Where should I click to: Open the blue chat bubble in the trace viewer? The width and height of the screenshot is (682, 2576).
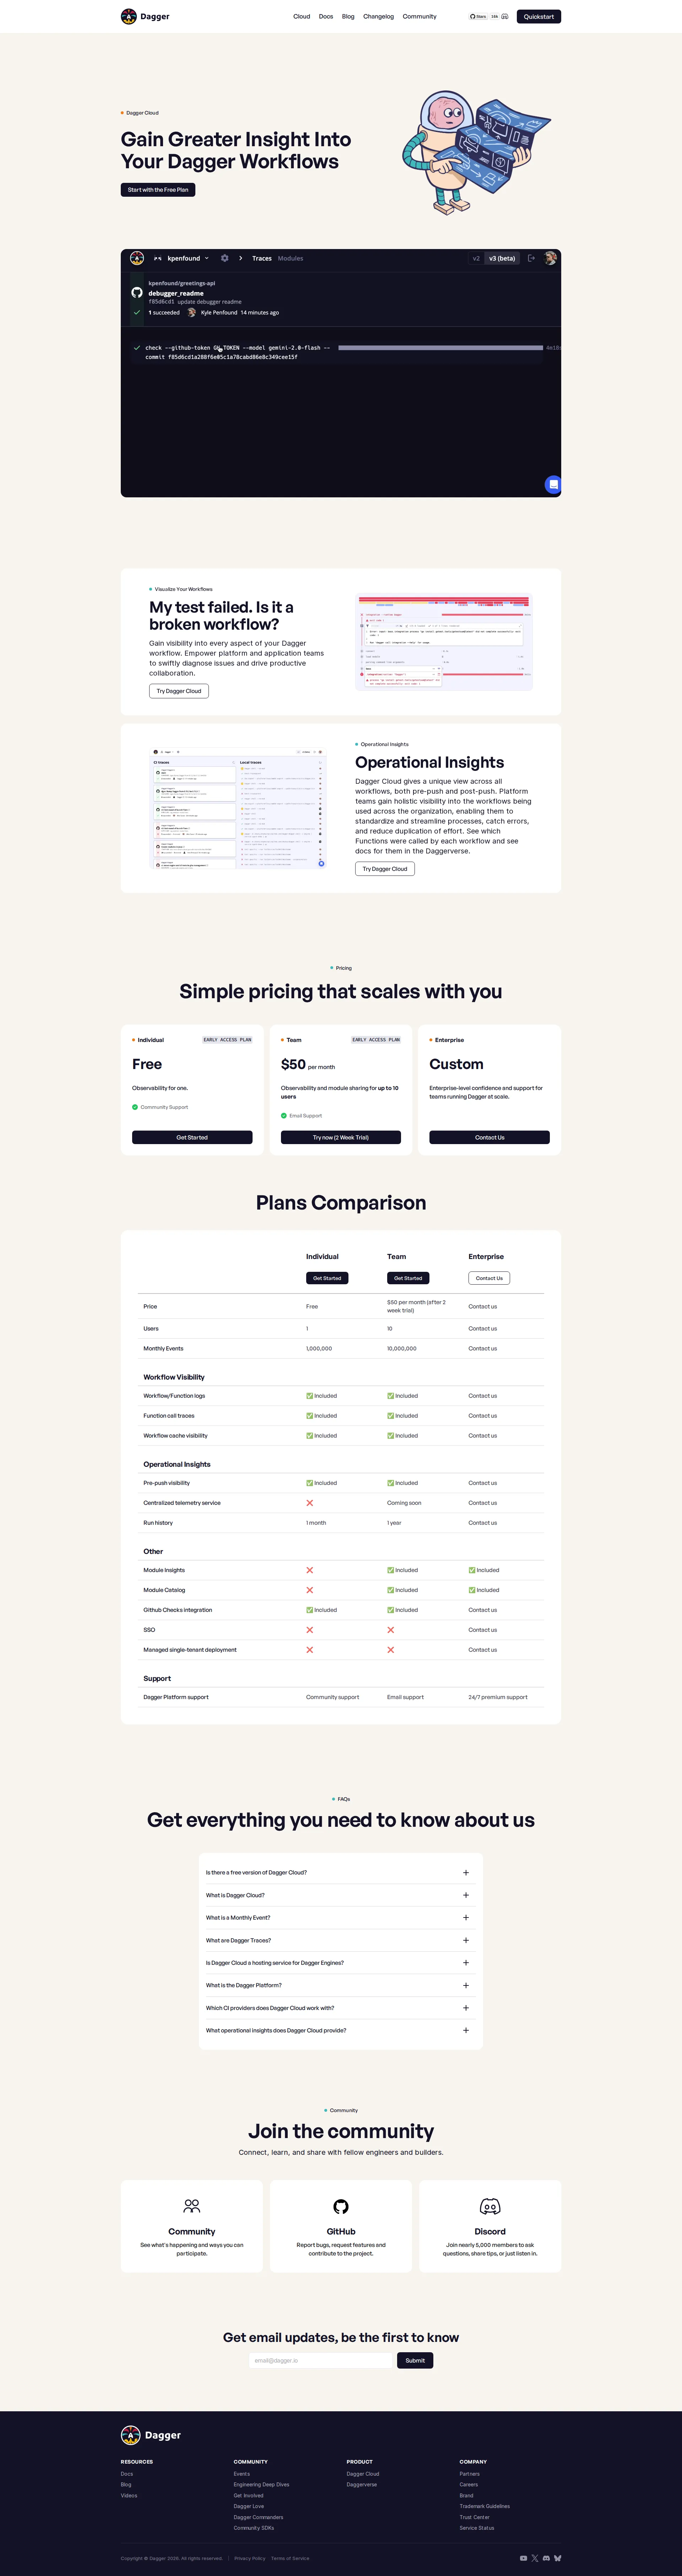pos(552,485)
